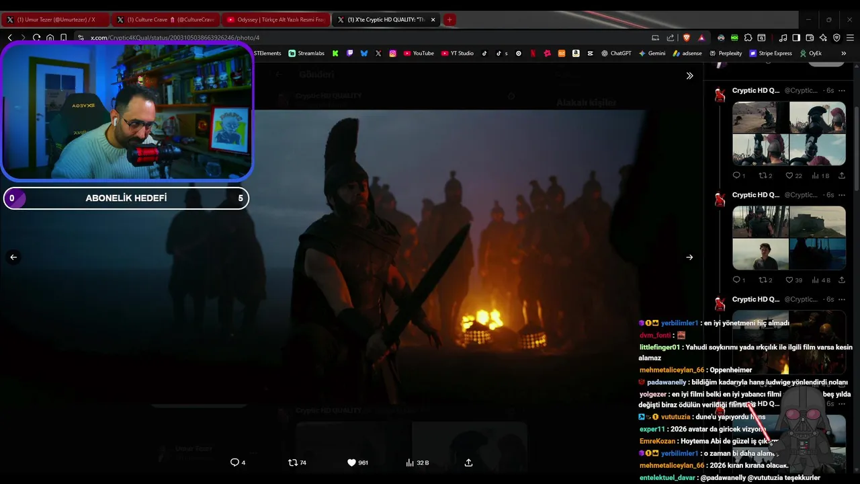Open Cryptic HD avatar on the top reply

coord(720,95)
